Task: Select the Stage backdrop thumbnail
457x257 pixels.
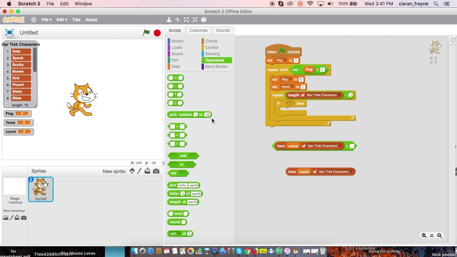Action: [x=15, y=186]
